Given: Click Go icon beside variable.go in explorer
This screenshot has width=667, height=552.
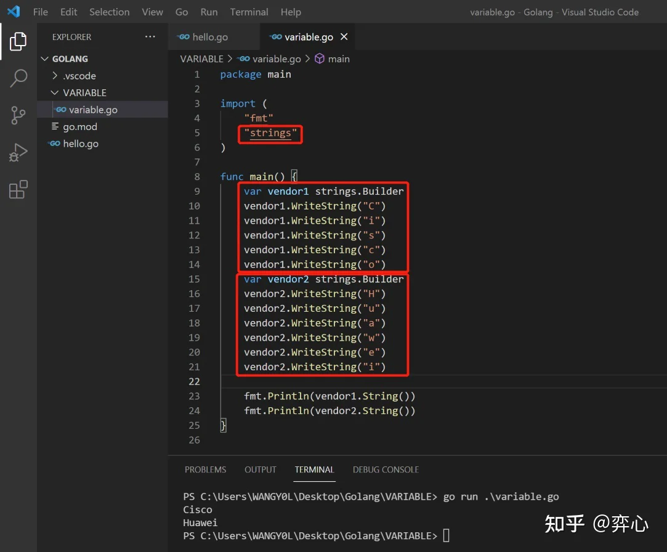Looking at the screenshot, I should click(61, 110).
